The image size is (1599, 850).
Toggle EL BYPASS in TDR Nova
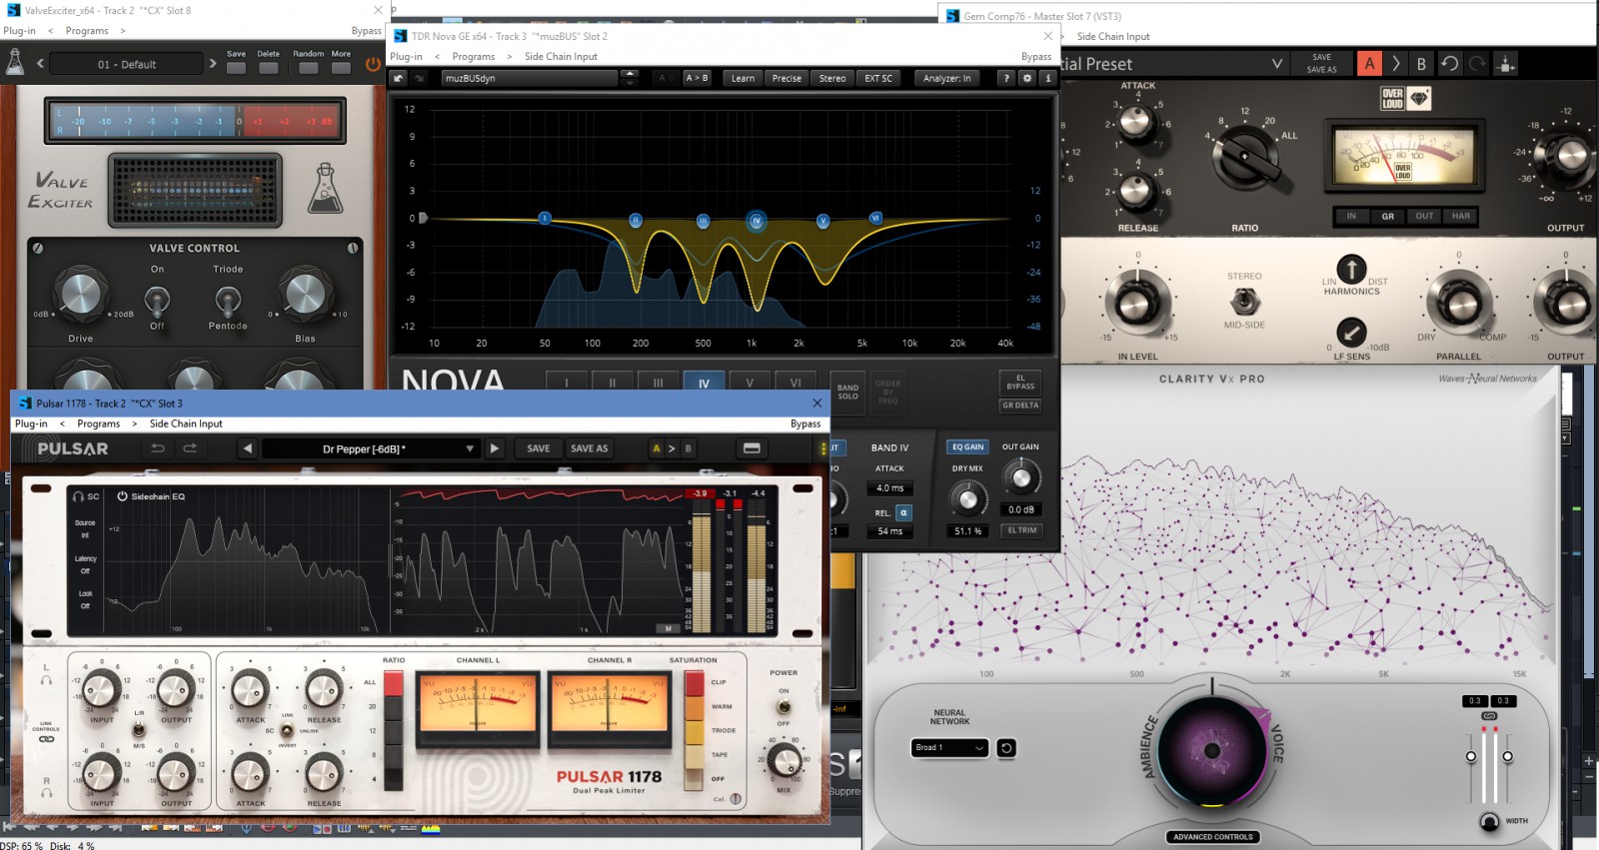pos(1020,382)
